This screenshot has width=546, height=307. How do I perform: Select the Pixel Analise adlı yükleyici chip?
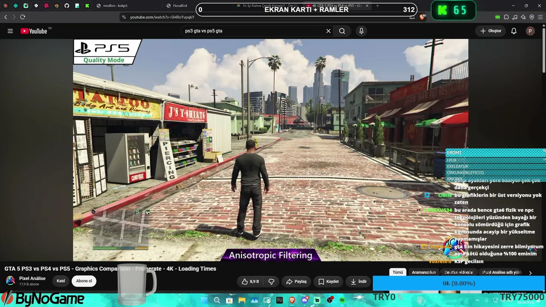[x=502, y=272]
